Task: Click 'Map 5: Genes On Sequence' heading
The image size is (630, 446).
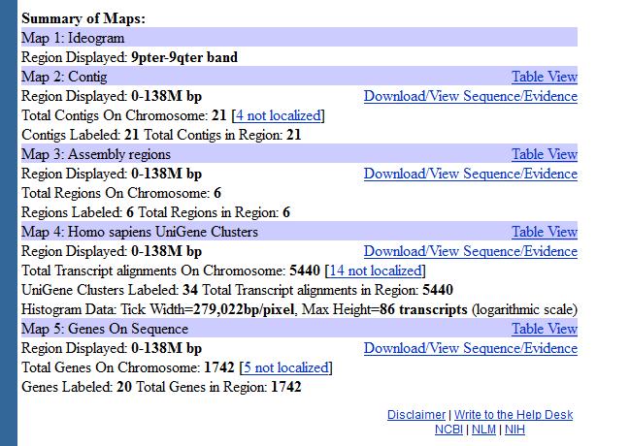Action: tap(105, 329)
